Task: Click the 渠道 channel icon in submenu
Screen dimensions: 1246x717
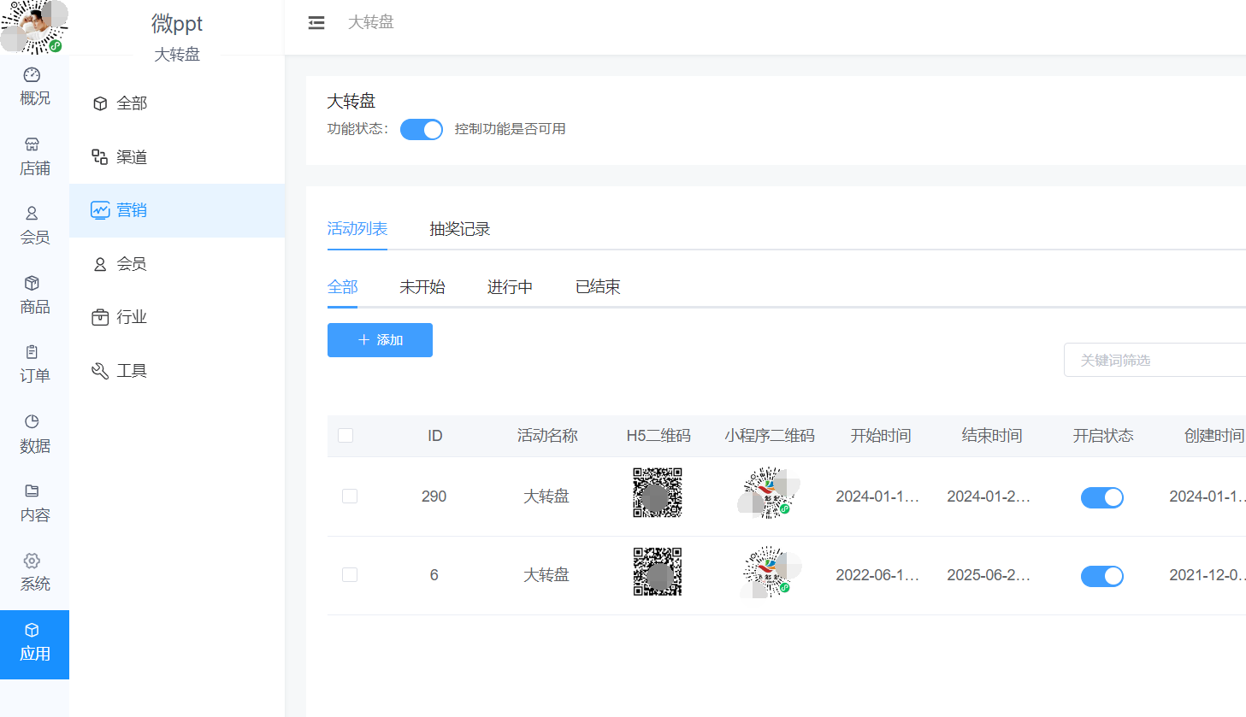Action: [x=100, y=157]
